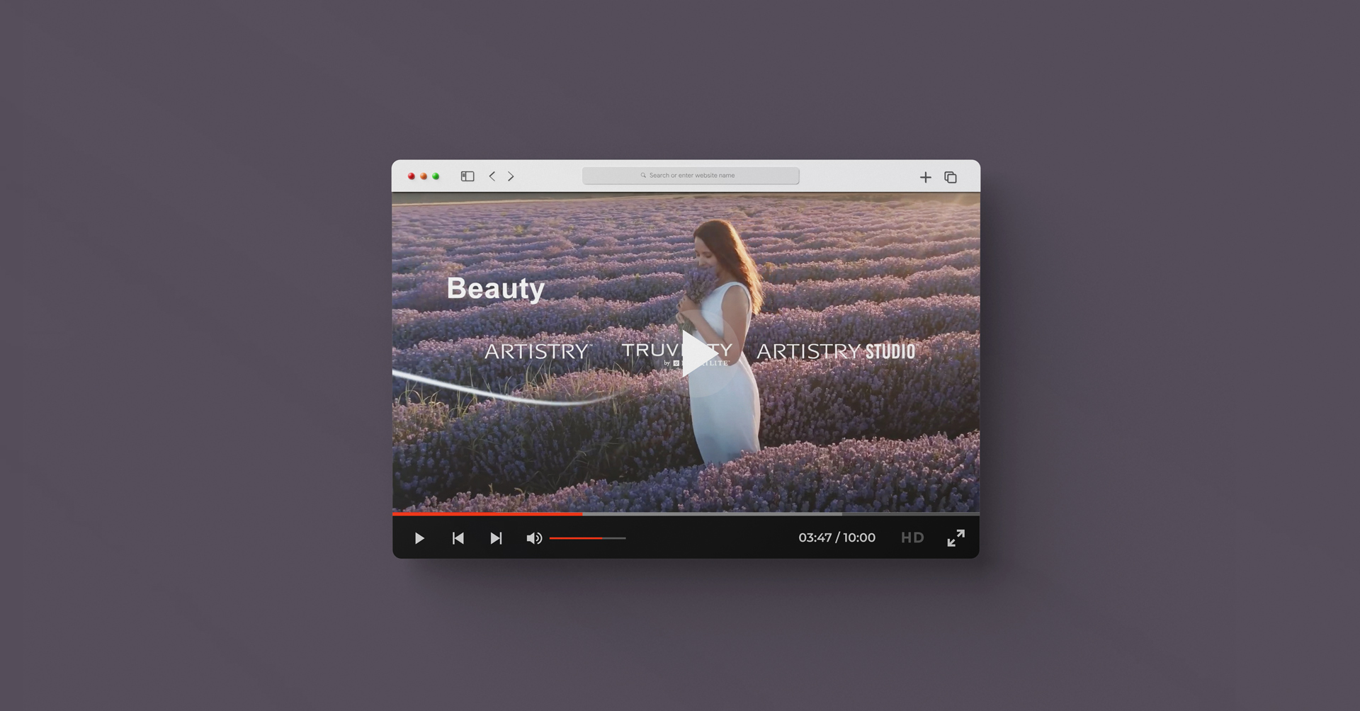The height and width of the screenshot is (711, 1360).
Task: Mute the volume speaker icon
Action: pos(534,538)
